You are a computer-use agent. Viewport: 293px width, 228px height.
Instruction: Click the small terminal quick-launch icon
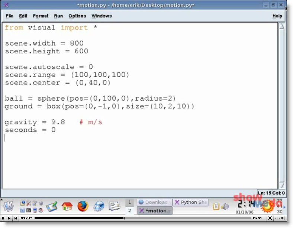(29, 211)
